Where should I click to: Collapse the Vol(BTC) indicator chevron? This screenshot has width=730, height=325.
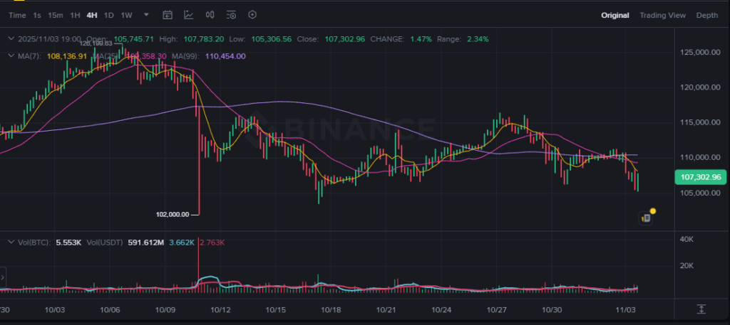9,243
